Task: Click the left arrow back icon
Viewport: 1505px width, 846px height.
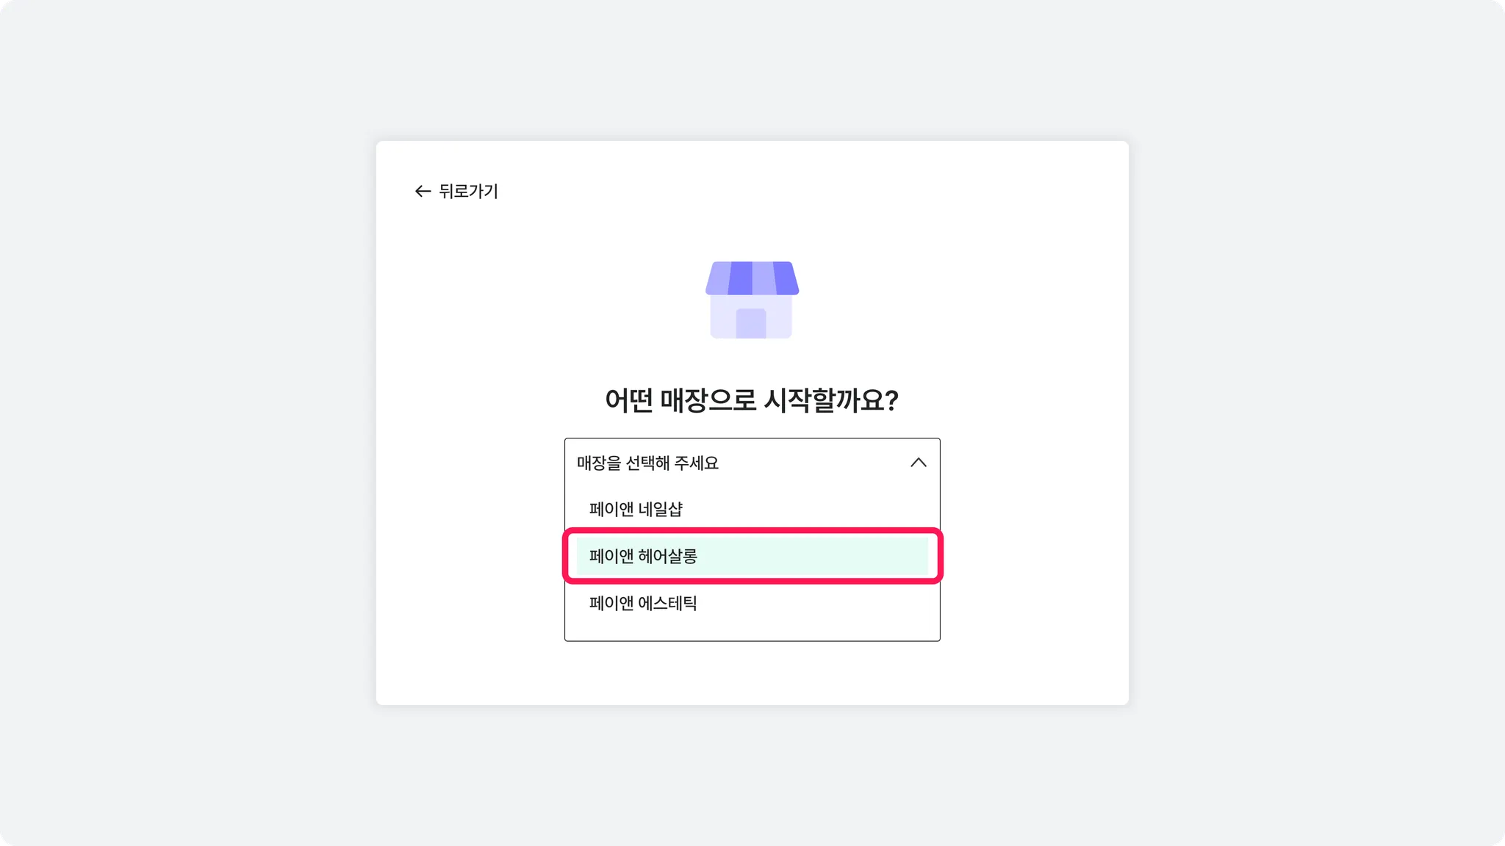Action: 422,192
